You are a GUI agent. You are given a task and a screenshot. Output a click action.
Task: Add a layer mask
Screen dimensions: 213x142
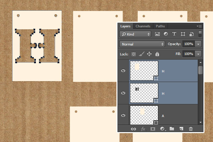click(x=153, y=129)
